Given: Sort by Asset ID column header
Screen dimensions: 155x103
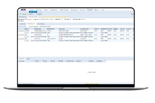Looking at the screenshot, I should [27, 29].
